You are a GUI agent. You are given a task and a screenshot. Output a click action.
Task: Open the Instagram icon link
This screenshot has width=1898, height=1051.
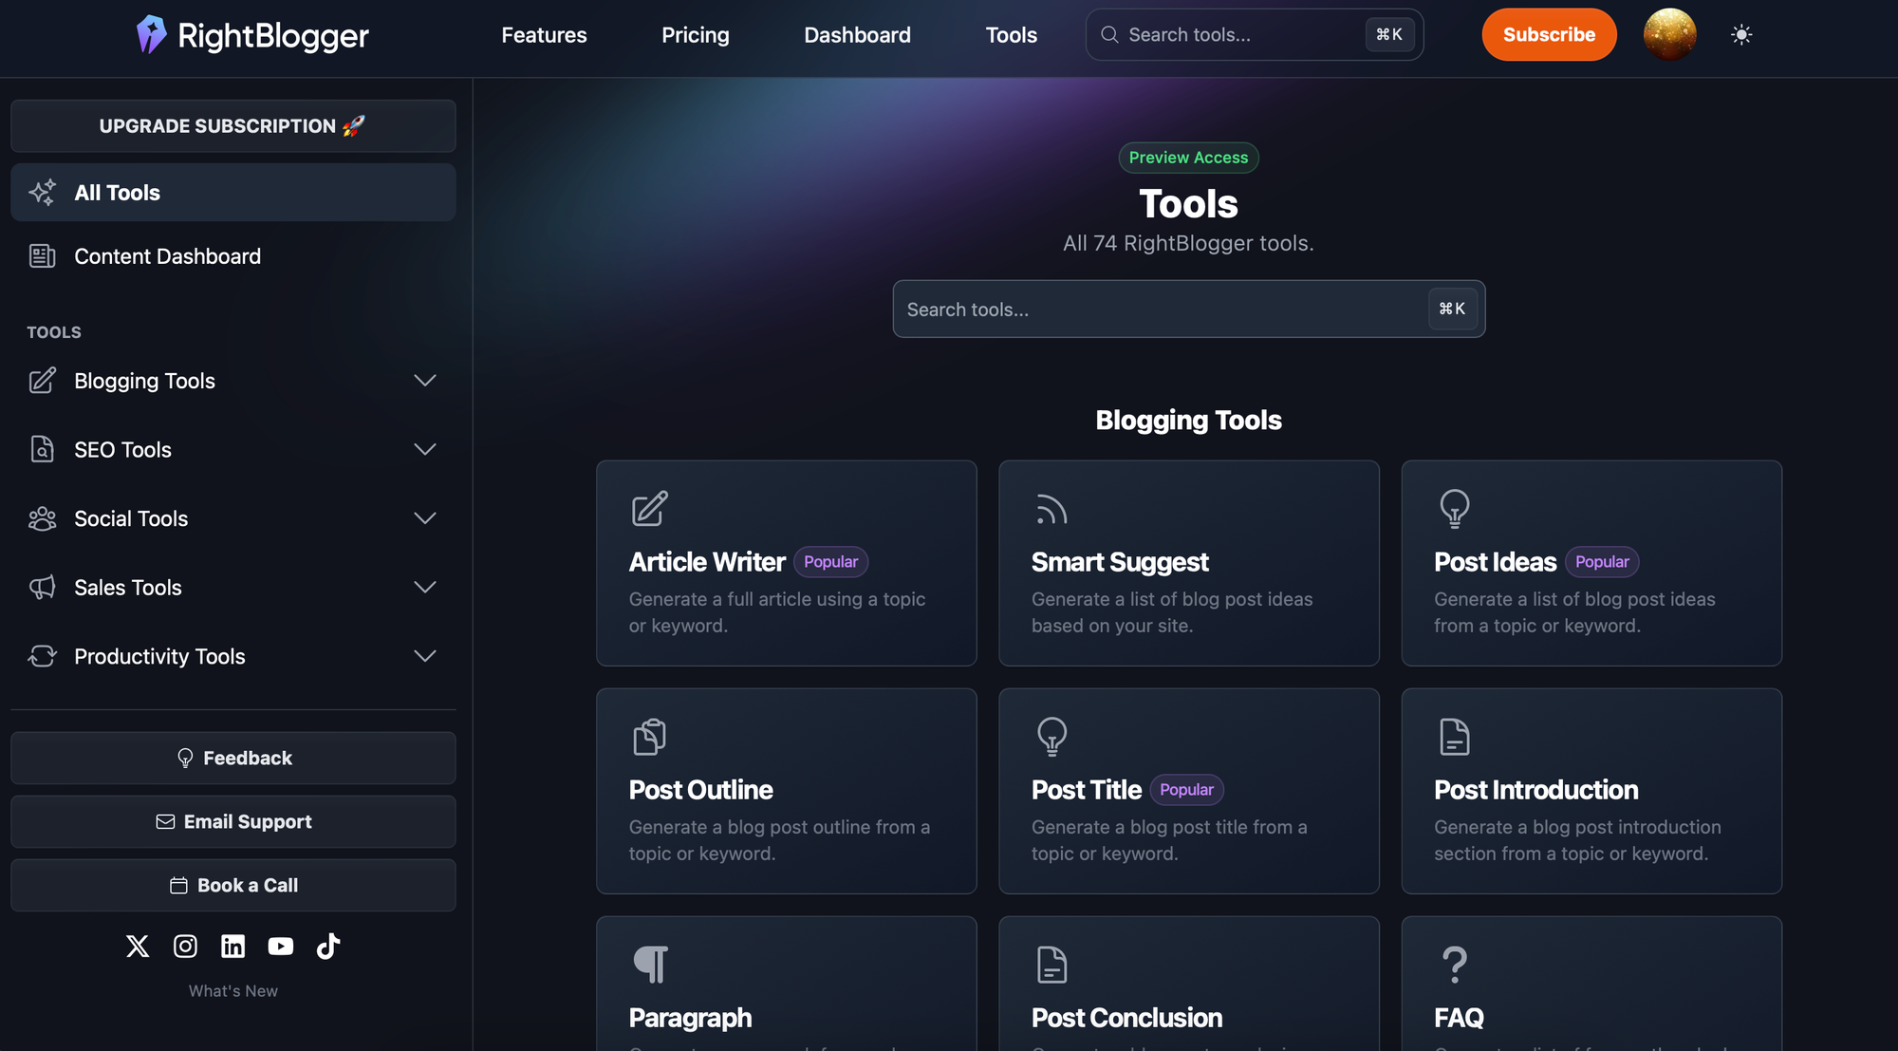(185, 946)
